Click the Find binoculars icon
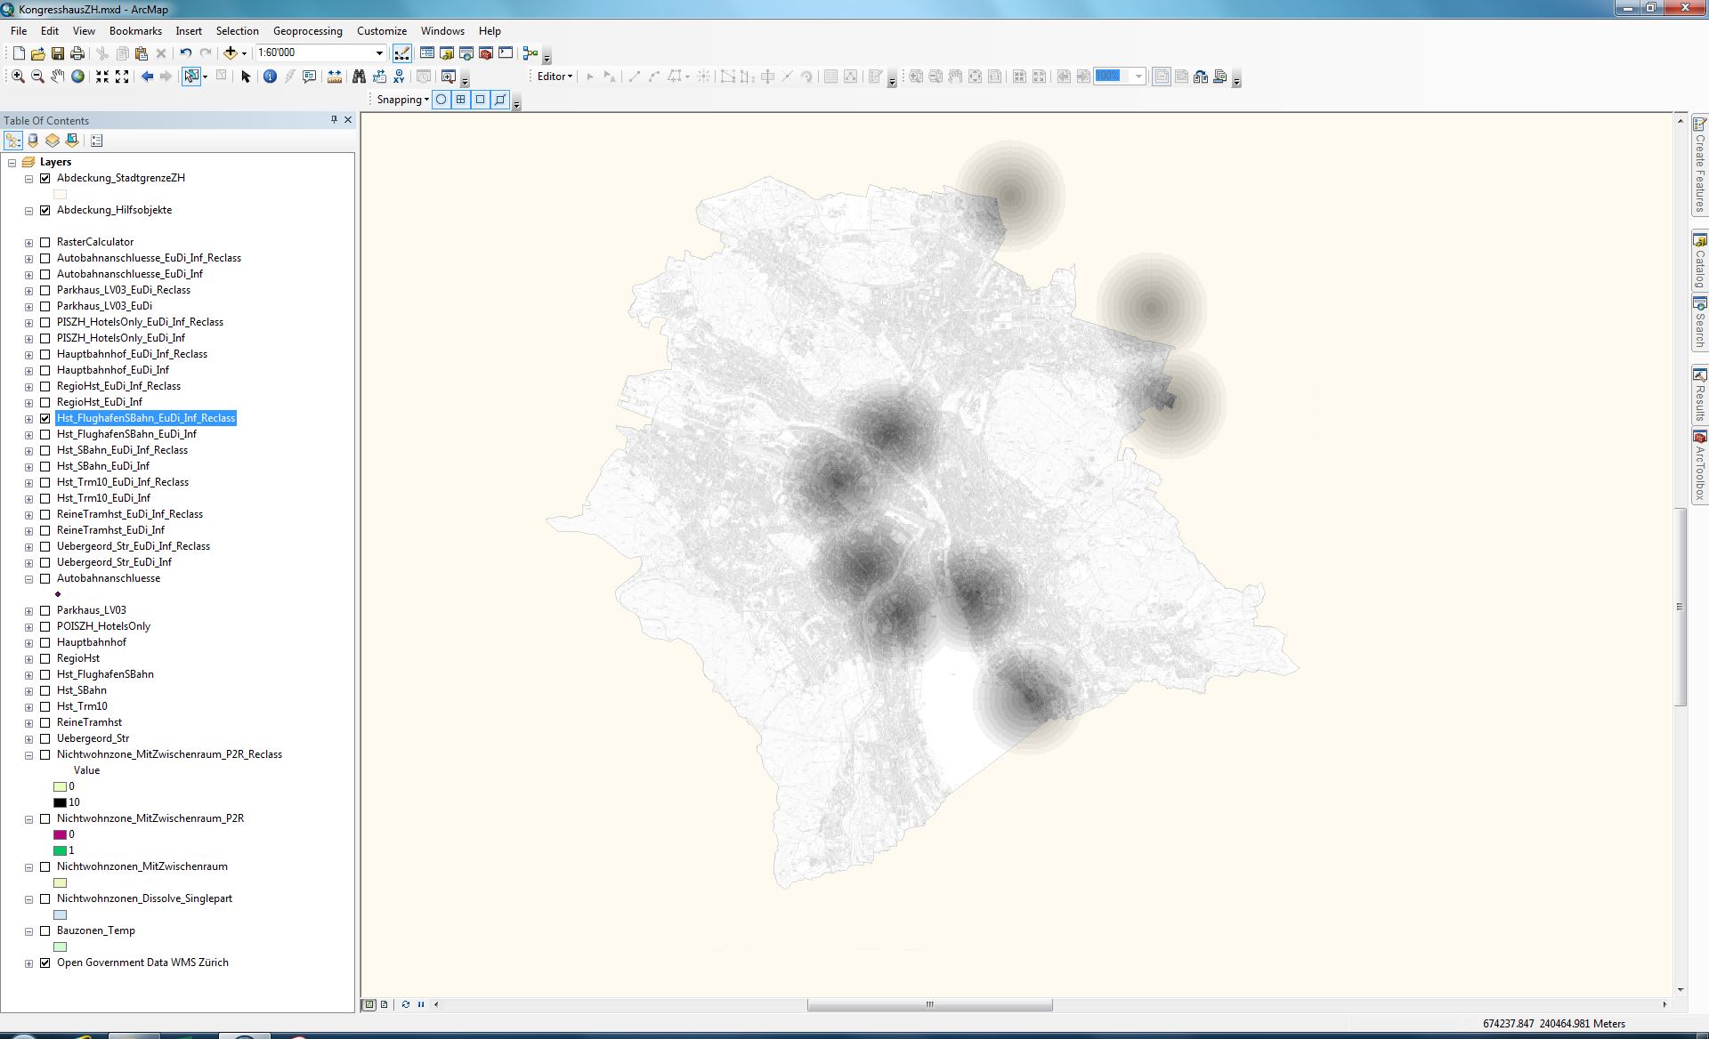This screenshot has width=1709, height=1039. [x=359, y=77]
